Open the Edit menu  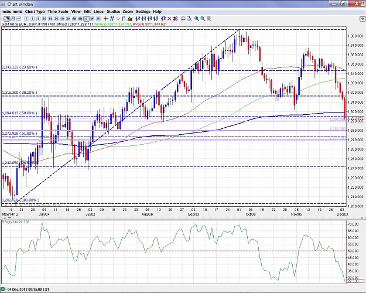(x=87, y=12)
